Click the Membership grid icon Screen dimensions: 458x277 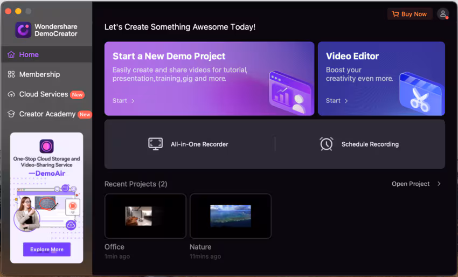click(11, 74)
